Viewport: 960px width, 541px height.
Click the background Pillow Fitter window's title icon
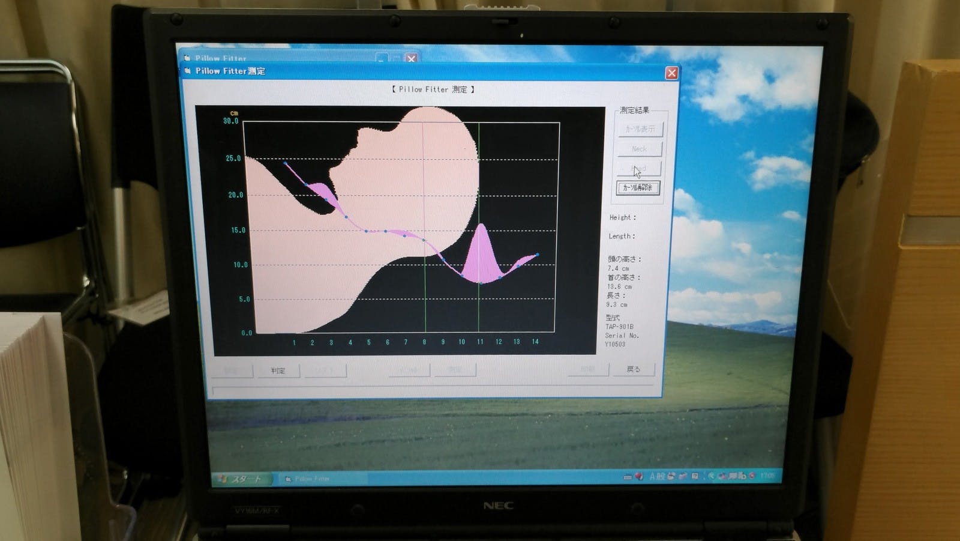(187, 58)
